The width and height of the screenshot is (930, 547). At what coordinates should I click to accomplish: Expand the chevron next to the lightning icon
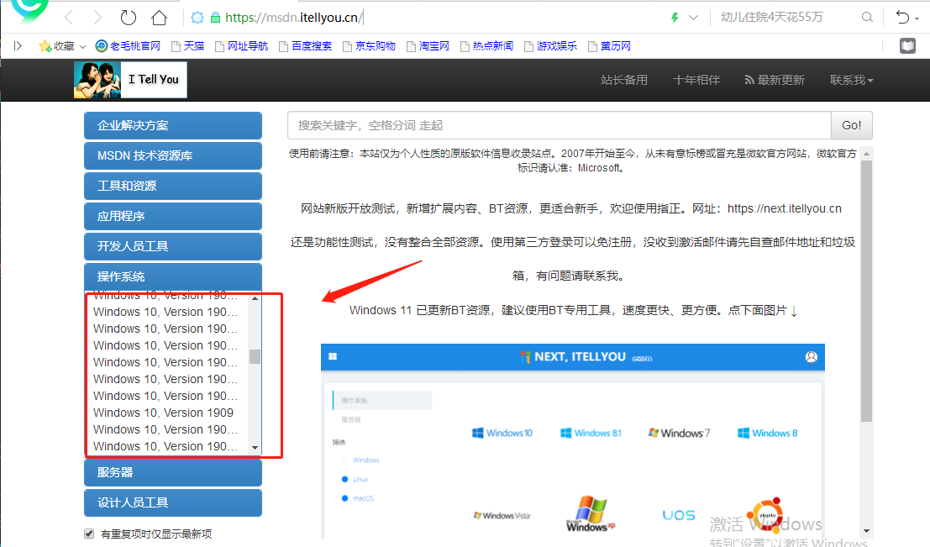693,18
